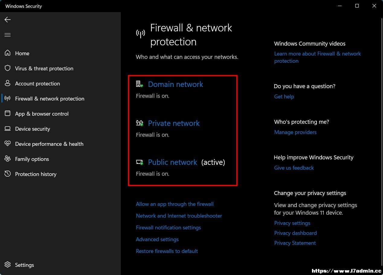Click the Family options people icon
This screenshot has height=275, width=383.
[8, 159]
